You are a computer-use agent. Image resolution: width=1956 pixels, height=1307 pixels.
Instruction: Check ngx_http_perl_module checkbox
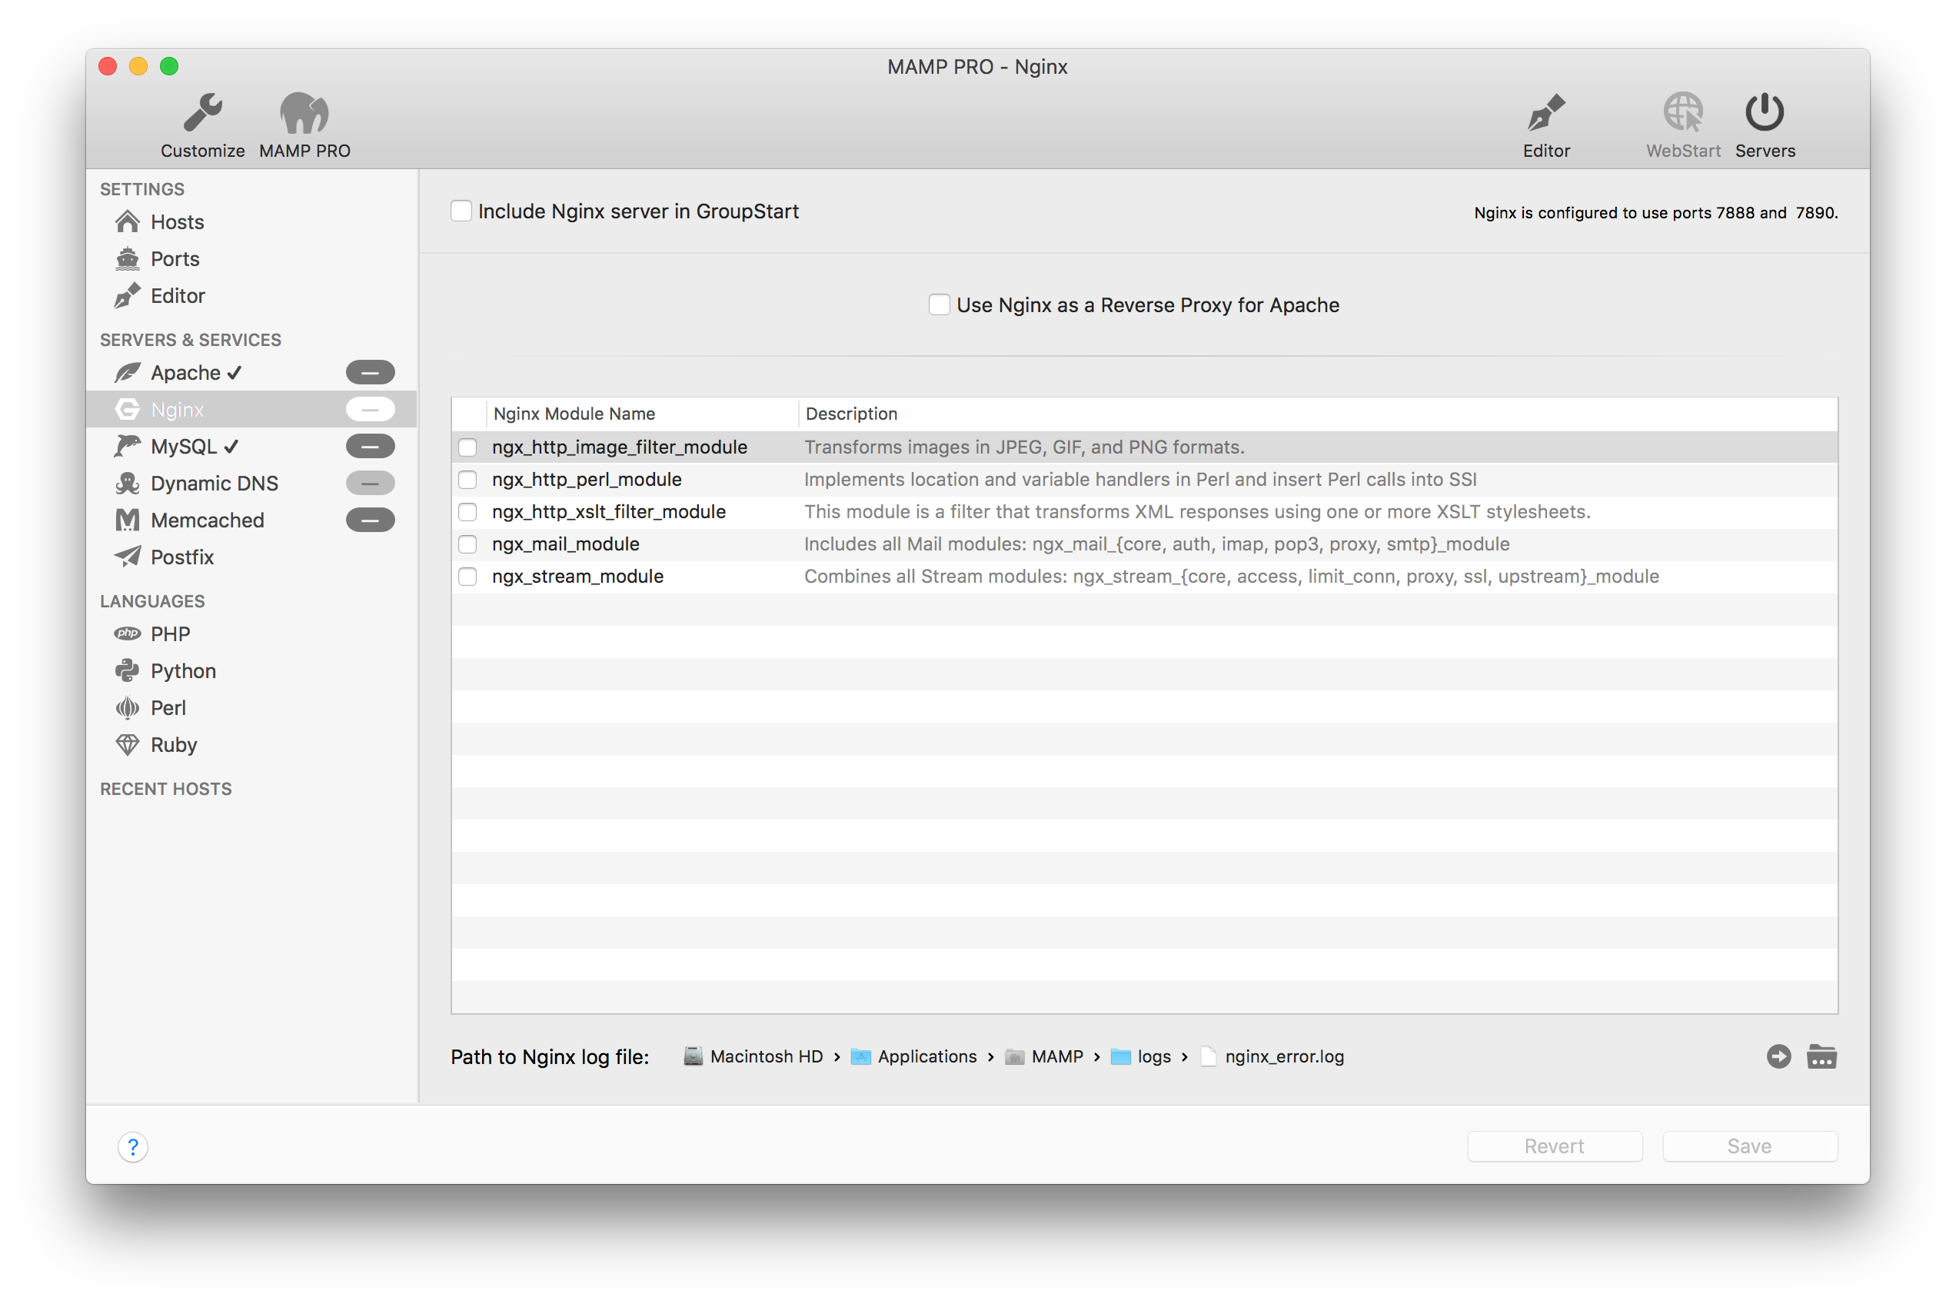(x=467, y=480)
